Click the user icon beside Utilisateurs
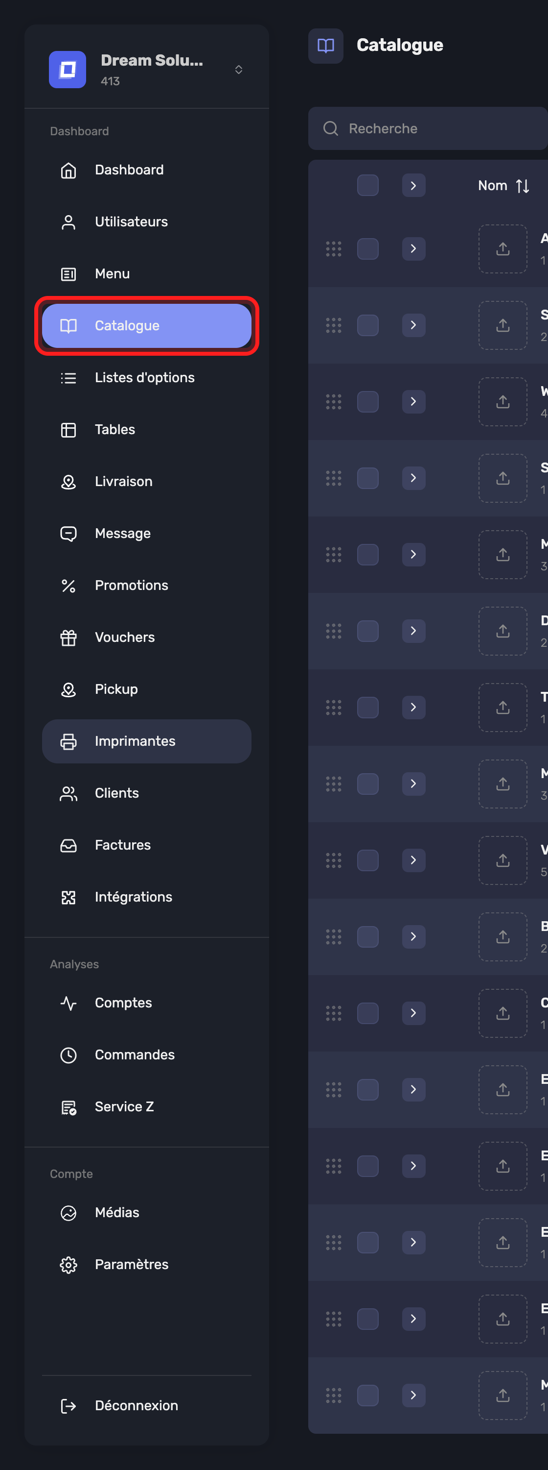Screen dimensions: 548x1470 tap(68, 222)
